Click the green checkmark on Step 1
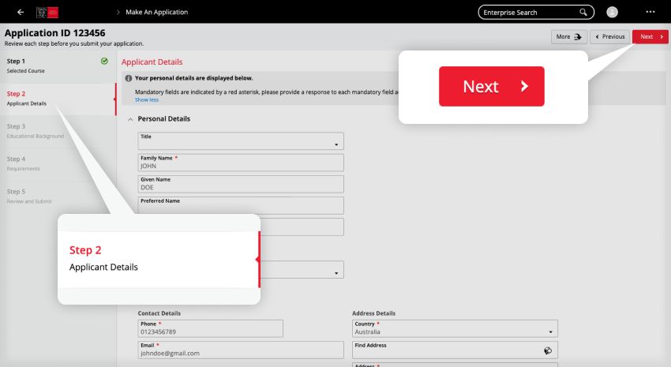Screen dimensions: 671x367 click(x=104, y=61)
